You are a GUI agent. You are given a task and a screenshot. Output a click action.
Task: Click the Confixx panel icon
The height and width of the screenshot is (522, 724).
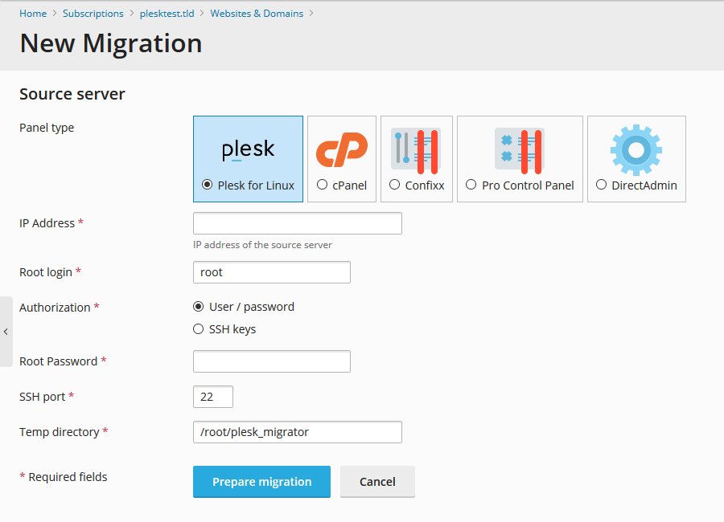[416, 151]
